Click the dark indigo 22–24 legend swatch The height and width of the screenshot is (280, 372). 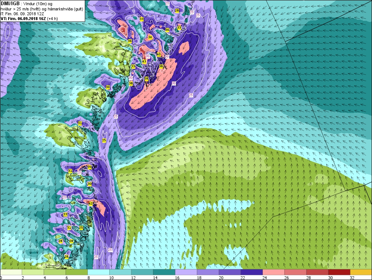pyautogui.click(x=252, y=272)
